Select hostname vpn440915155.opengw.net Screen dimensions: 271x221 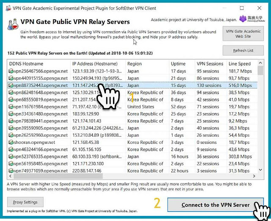pyautogui.click(x=41, y=78)
